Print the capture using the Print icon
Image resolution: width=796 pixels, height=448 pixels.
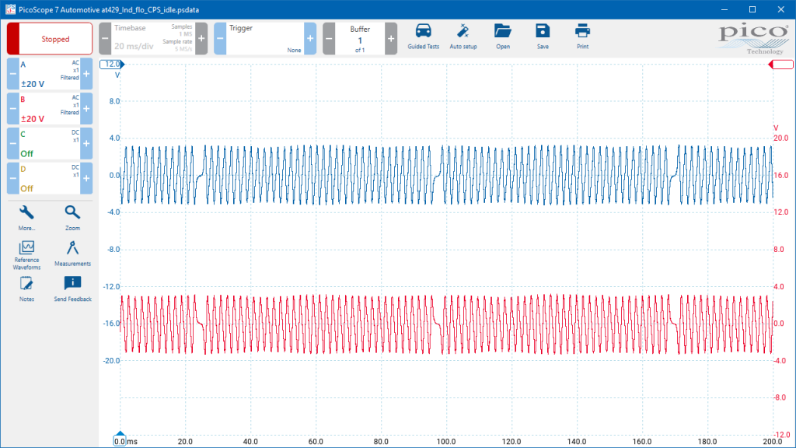point(582,33)
